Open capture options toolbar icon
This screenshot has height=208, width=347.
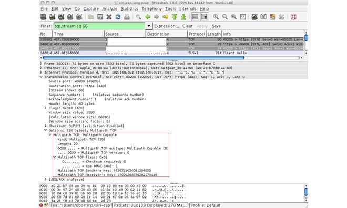[52, 17]
